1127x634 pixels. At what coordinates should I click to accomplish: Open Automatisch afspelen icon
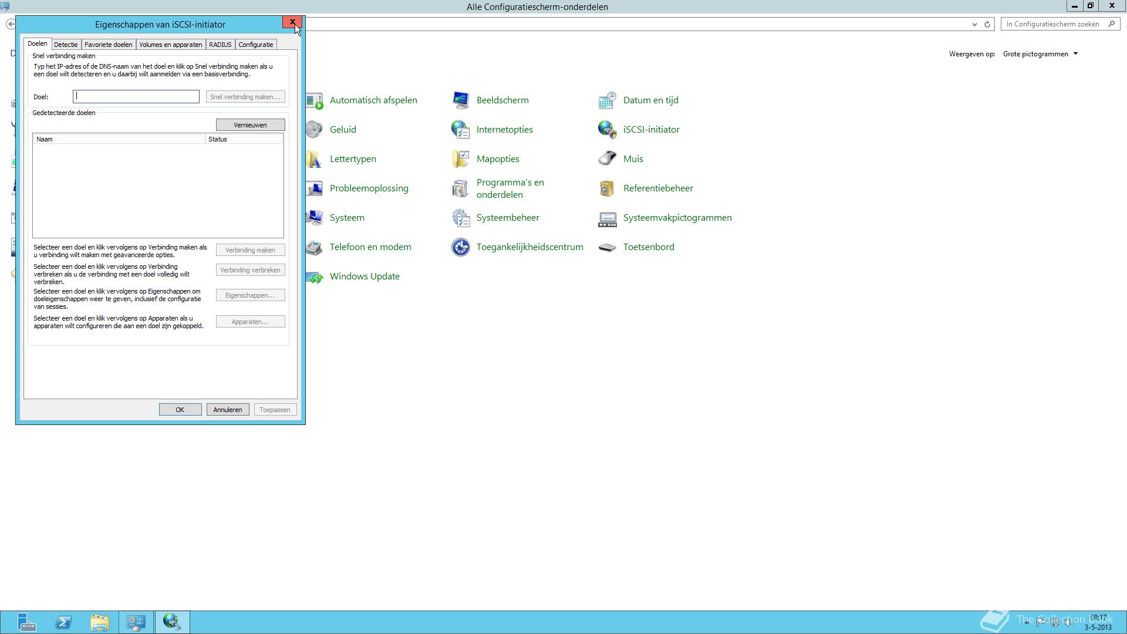[315, 100]
